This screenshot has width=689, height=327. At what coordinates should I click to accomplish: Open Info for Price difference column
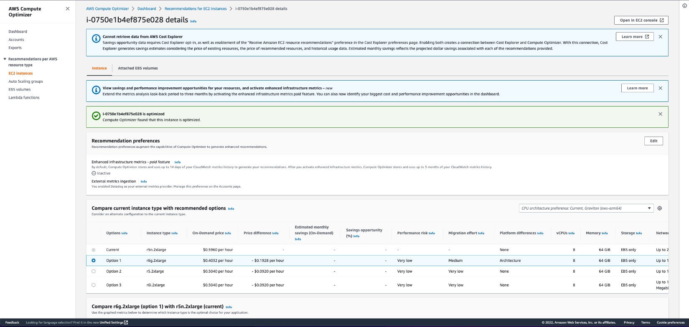pyautogui.click(x=275, y=233)
